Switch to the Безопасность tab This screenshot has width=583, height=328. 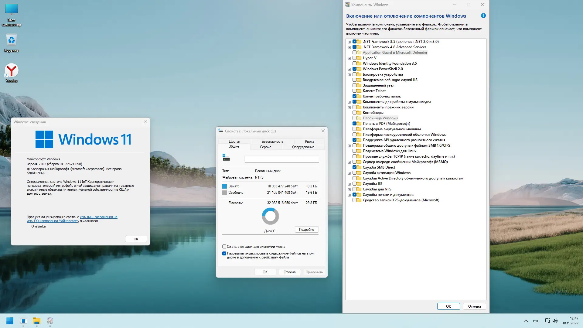click(x=272, y=142)
